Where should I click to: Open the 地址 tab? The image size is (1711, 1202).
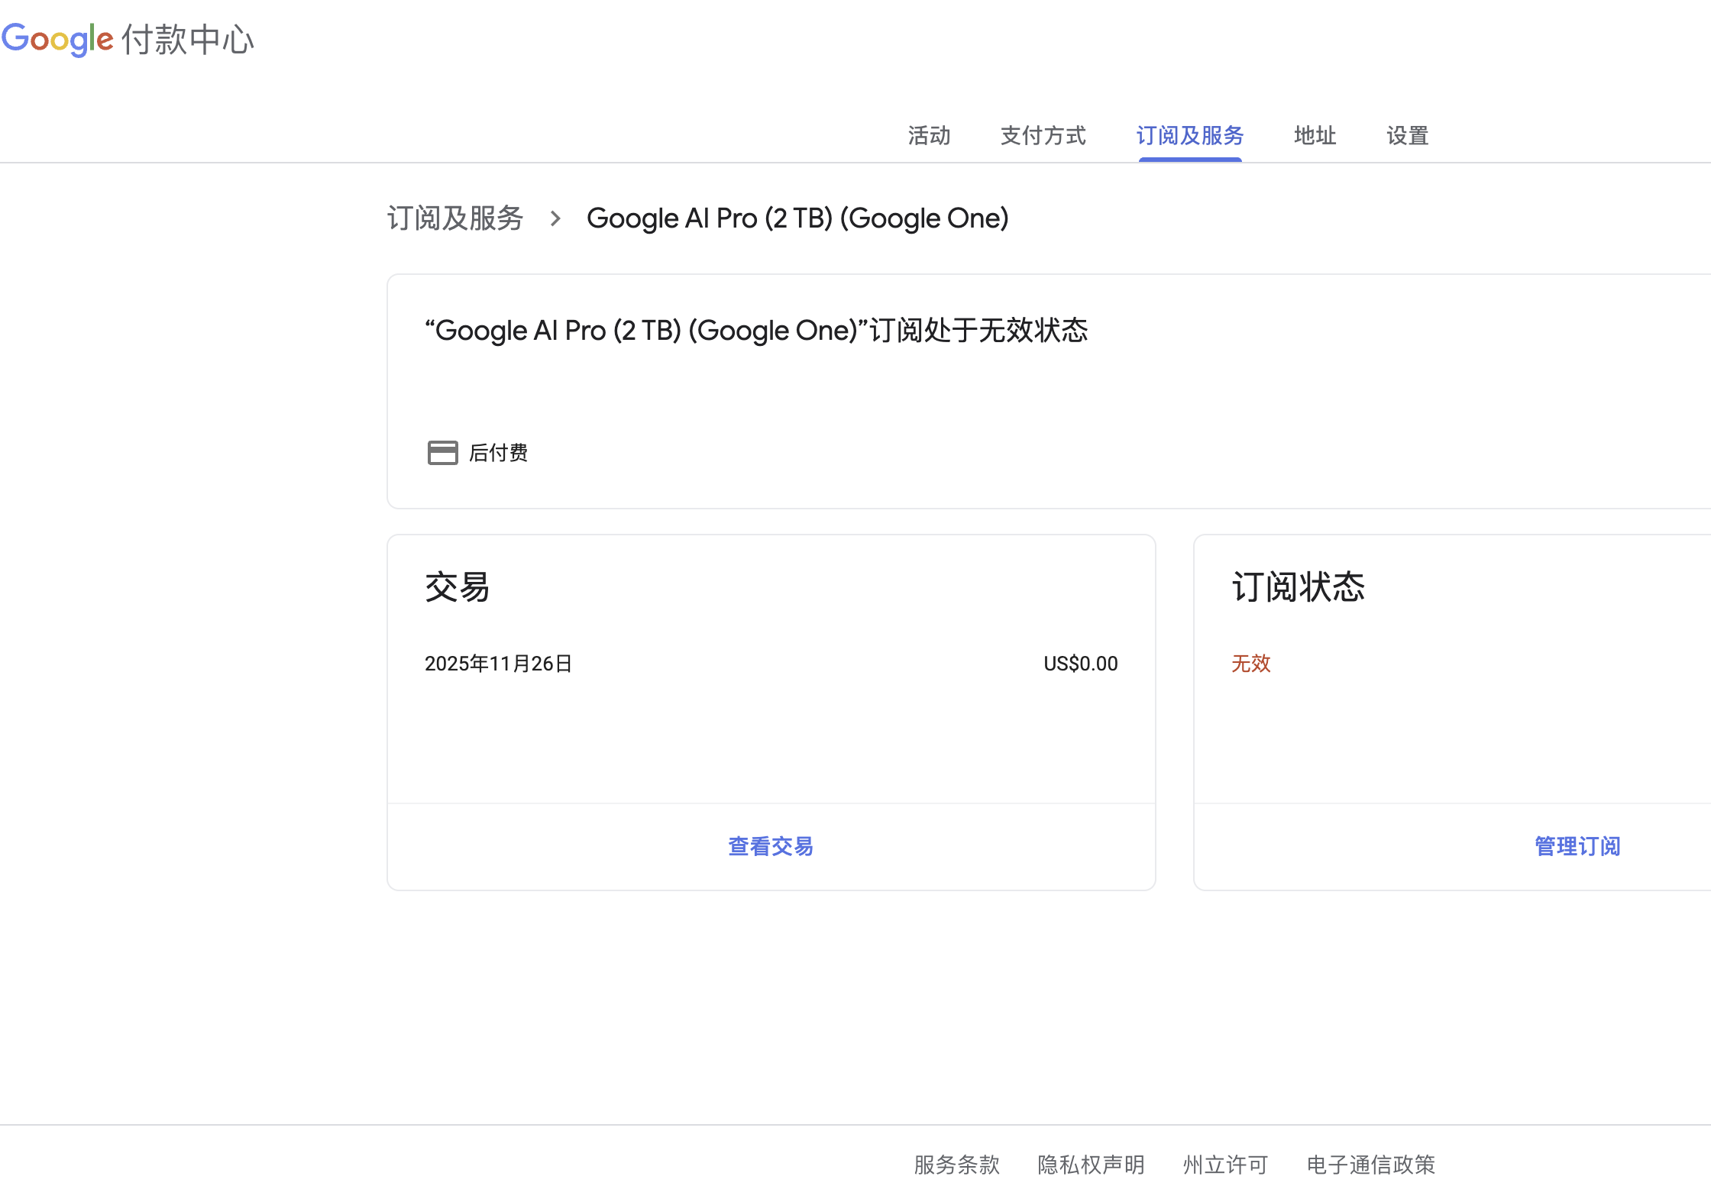pos(1315,136)
